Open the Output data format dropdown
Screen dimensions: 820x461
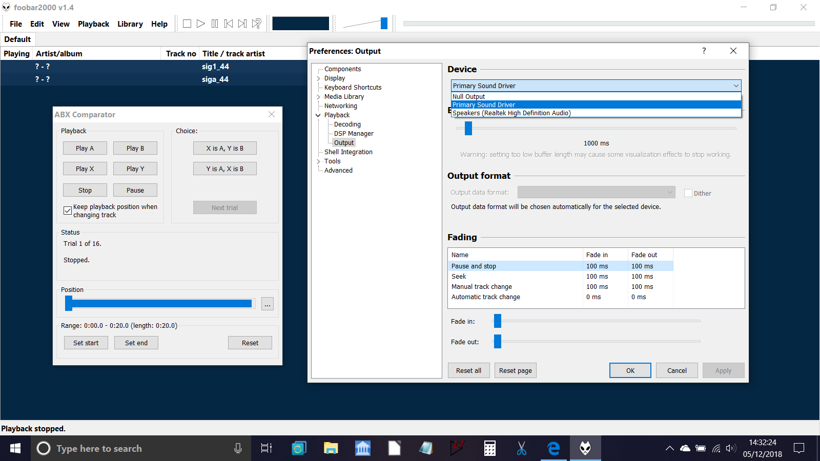(x=596, y=192)
